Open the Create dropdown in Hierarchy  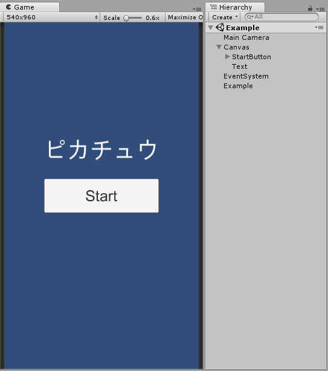pos(224,18)
